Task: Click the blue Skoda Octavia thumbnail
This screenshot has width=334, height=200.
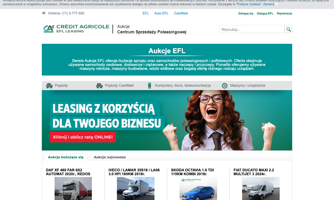Action: coord(198,188)
